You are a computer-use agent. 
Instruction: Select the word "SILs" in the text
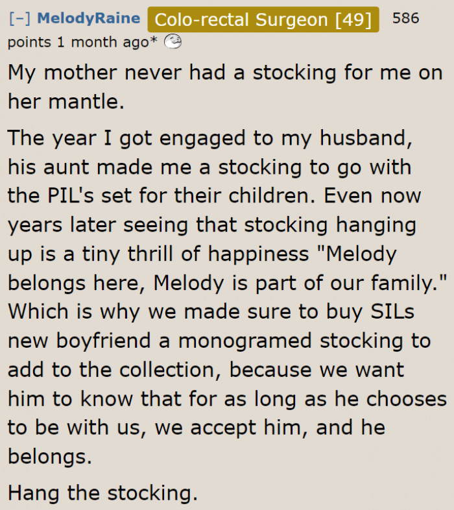tap(392, 311)
